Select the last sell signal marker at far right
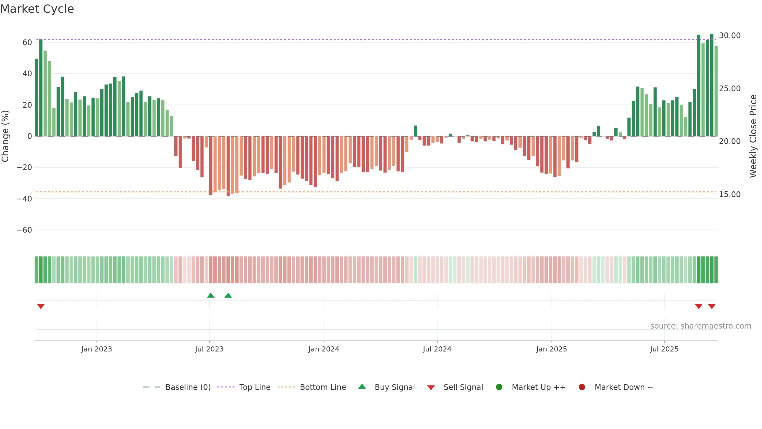This screenshot has width=762, height=429. [x=712, y=306]
